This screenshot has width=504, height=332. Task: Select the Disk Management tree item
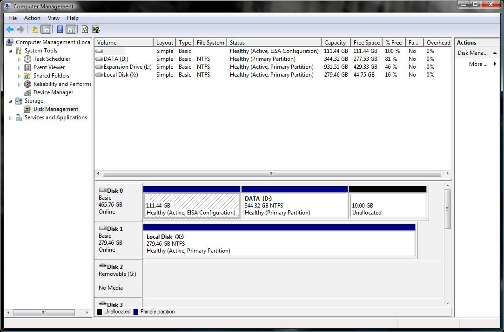(55, 109)
